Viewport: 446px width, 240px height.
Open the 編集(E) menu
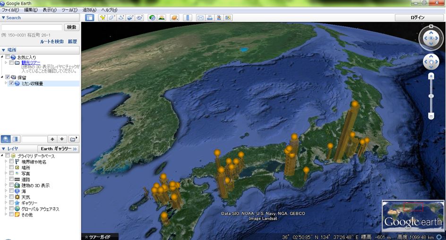[x=31, y=10]
